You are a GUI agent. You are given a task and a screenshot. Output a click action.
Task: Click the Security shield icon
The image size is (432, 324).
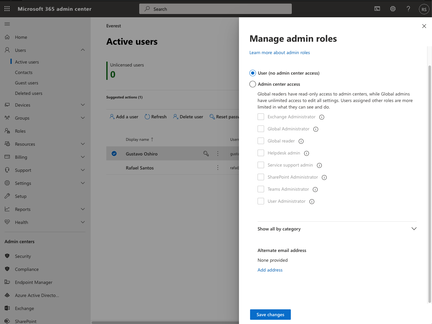[x=7, y=256]
